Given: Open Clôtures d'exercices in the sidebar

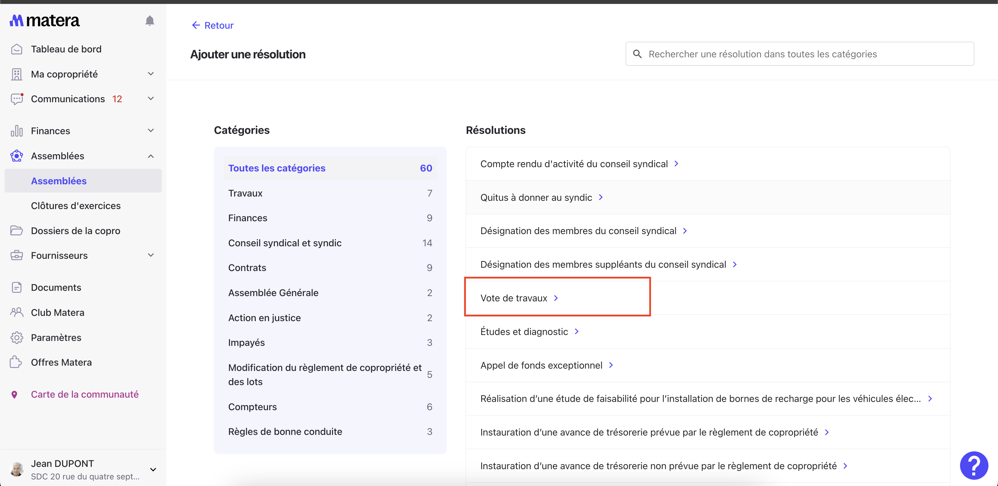Looking at the screenshot, I should click(76, 206).
